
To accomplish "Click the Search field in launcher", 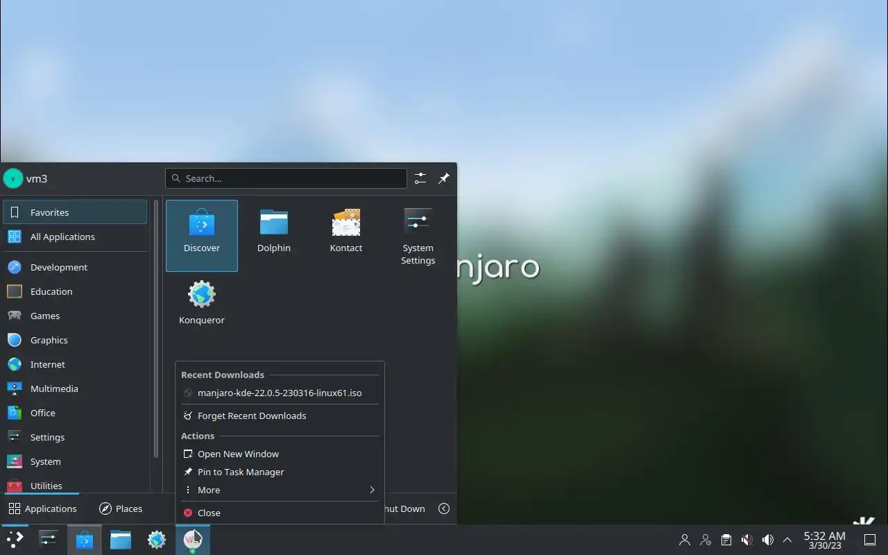I will click(286, 178).
